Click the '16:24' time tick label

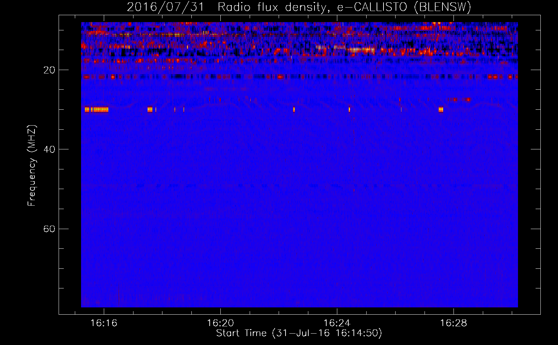coord(337,323)
